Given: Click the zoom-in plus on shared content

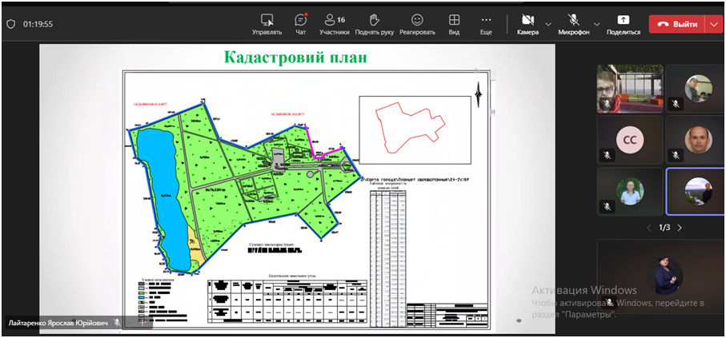Looking at the screenshot, I should [142, 322].
